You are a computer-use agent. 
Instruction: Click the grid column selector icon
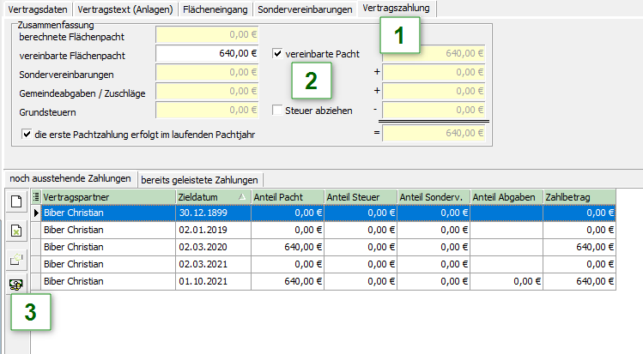[35, 197]
